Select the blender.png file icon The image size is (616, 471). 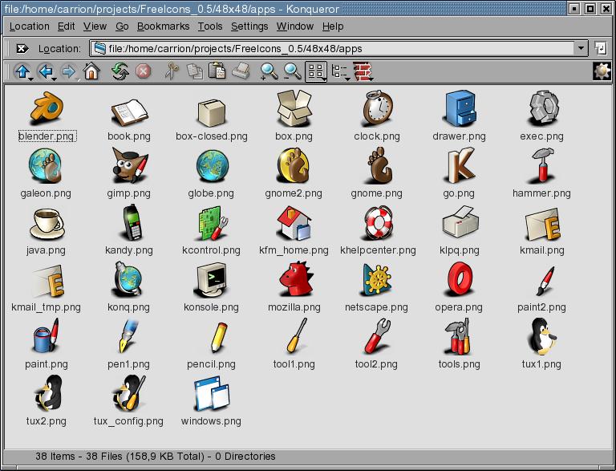coord(47,107)
